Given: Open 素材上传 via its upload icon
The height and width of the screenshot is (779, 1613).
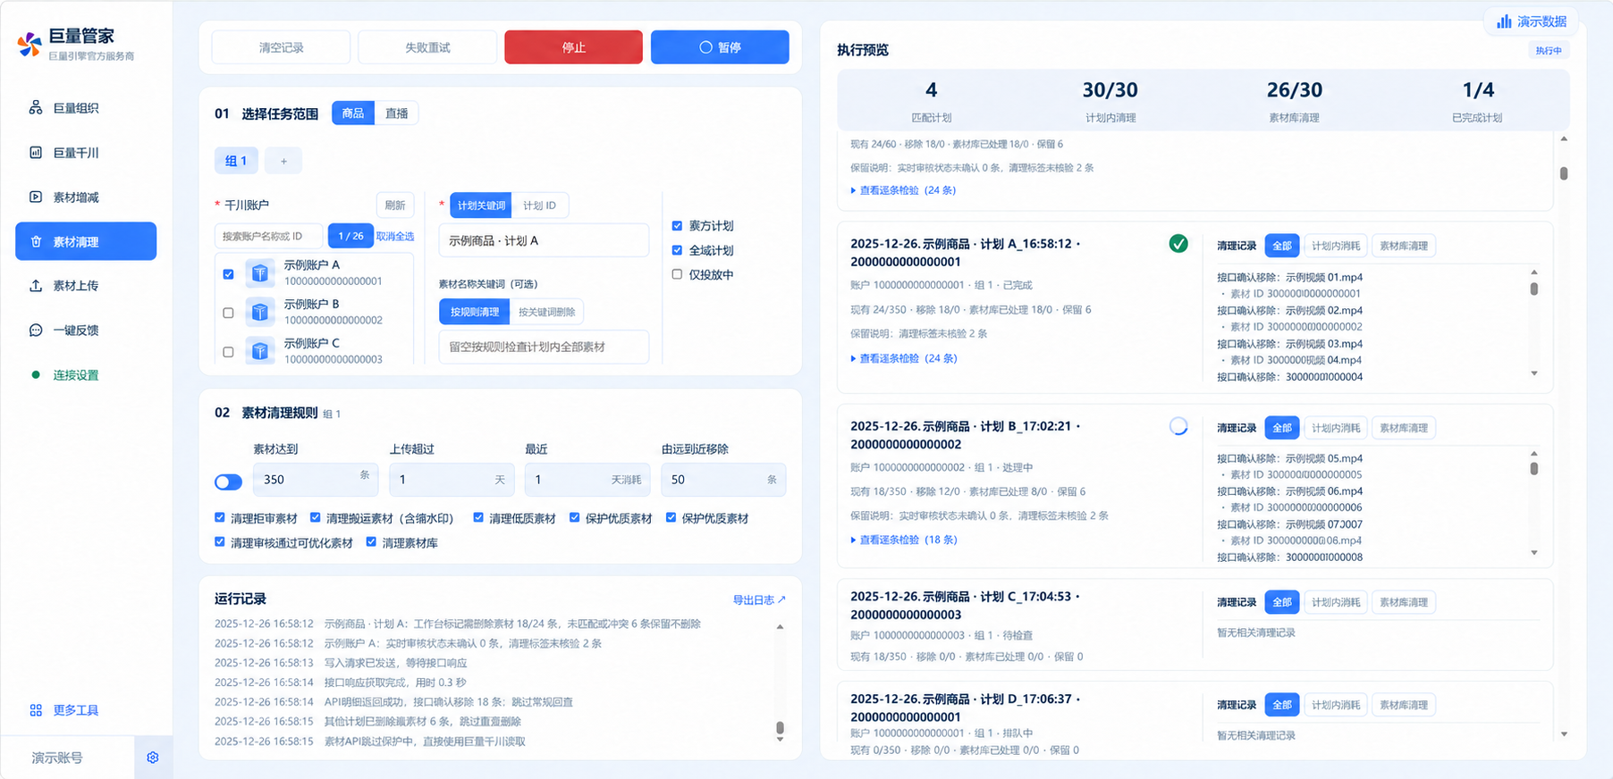Looking at the screenshot, I should click(x=36, y=286).
